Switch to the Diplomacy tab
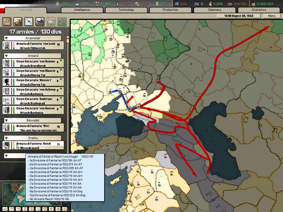Viewport: 283px width, 212px height. click(x=215, y=10)
